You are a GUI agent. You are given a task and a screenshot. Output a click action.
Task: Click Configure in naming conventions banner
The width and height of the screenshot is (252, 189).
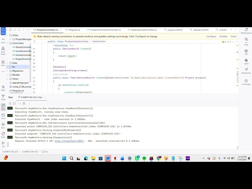211,37
